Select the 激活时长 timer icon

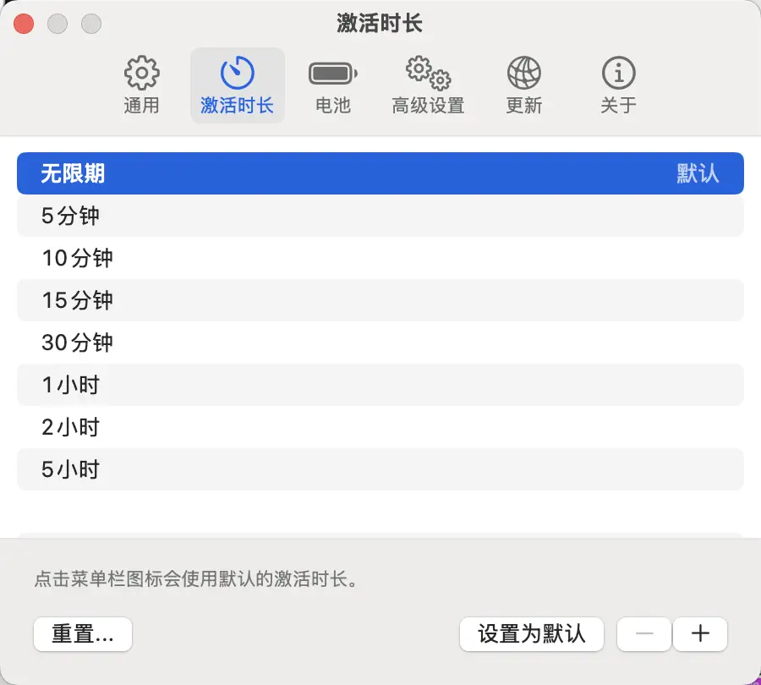[237, 74]
